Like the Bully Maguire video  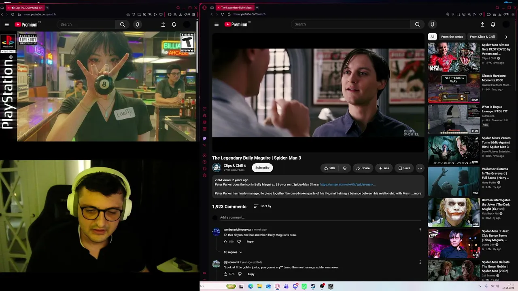tap(329, 168)
